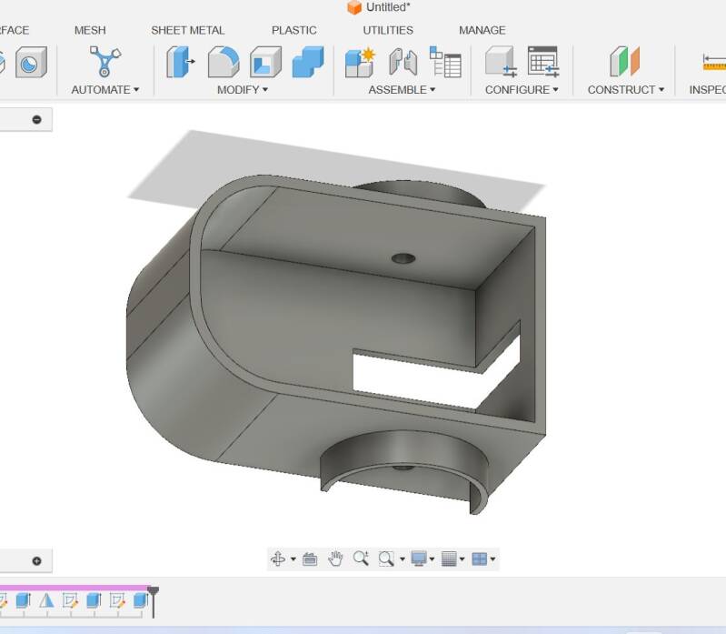Choose the Shell tool icon
The height and width of the screenshot is (634, 726).
[x=265, y=62]
